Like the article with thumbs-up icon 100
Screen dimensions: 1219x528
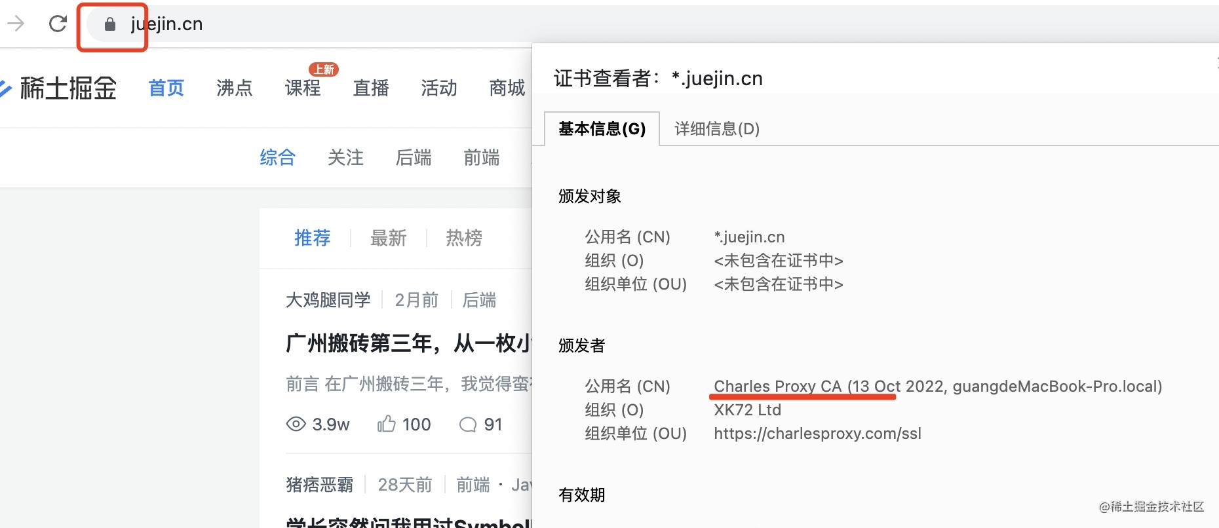(x=387, y=424)
